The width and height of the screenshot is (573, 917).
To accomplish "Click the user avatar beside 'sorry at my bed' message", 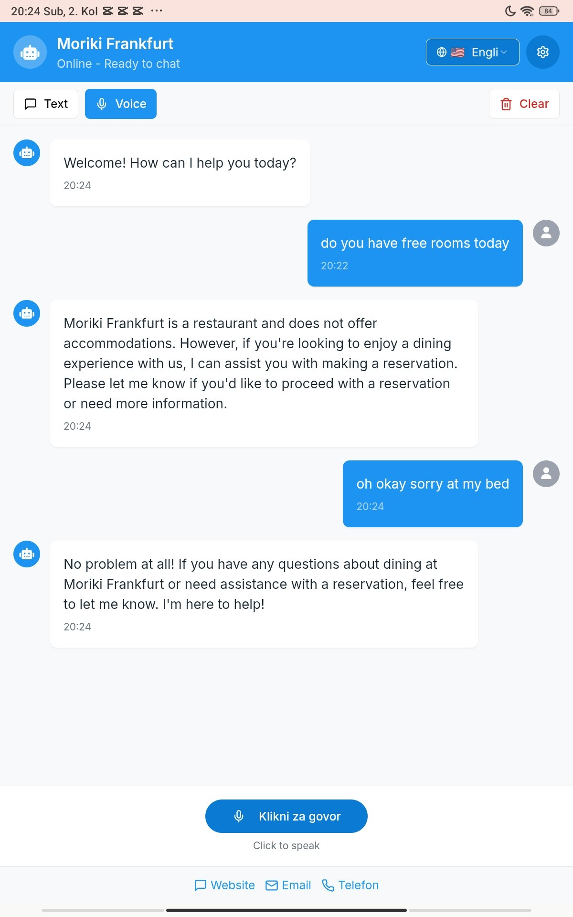I will (546, 474).
